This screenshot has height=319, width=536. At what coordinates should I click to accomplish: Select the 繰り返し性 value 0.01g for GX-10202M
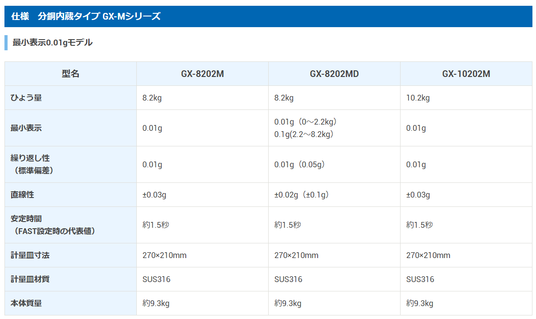[x=416, y=165]
